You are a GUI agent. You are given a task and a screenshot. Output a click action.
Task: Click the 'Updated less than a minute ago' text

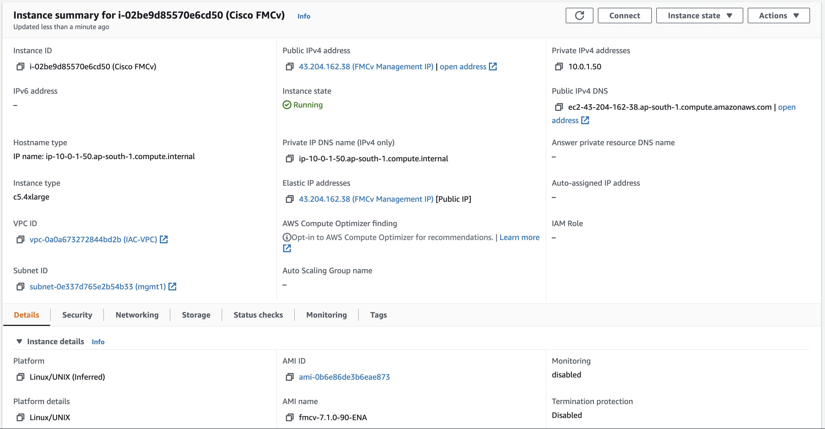tap(61, 27)
